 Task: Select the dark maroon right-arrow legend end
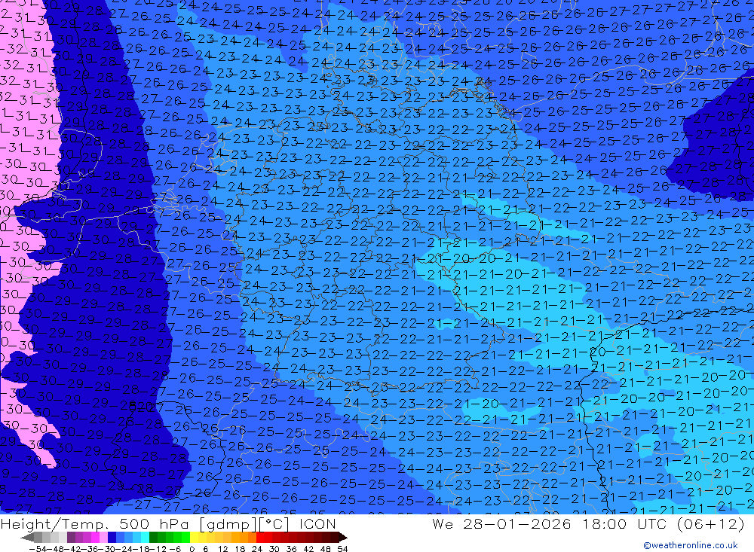(343, 537)
